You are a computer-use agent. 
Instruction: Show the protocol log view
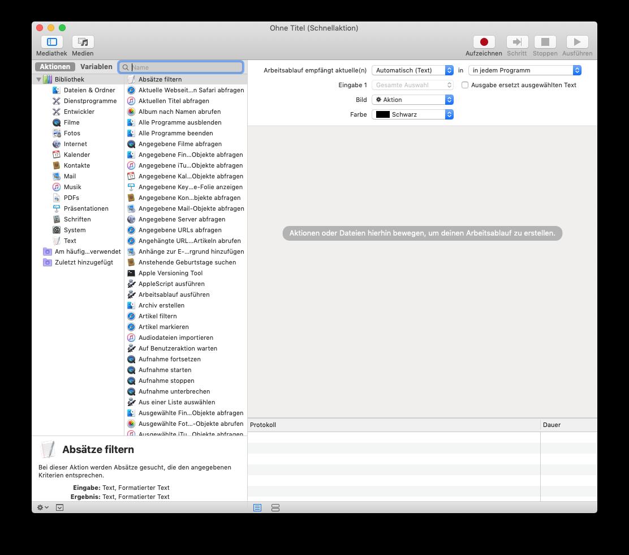(257, 507)
